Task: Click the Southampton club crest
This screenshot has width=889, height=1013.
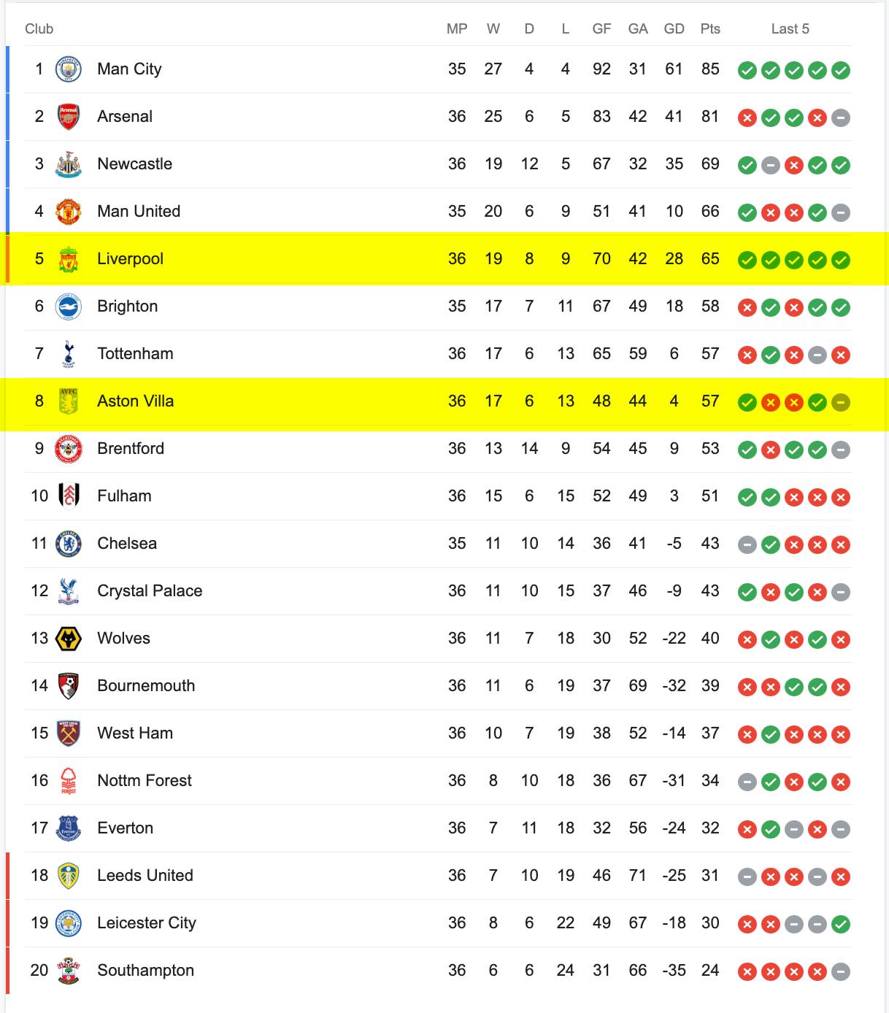Action: click(69, 971)
